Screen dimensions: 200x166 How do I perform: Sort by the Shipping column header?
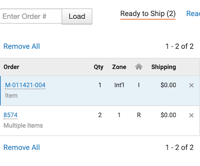pyautogui.click(x=164, y=67)
